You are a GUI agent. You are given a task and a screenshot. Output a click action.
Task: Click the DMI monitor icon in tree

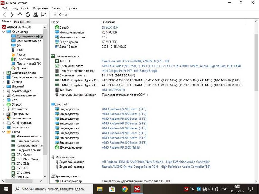13,45
